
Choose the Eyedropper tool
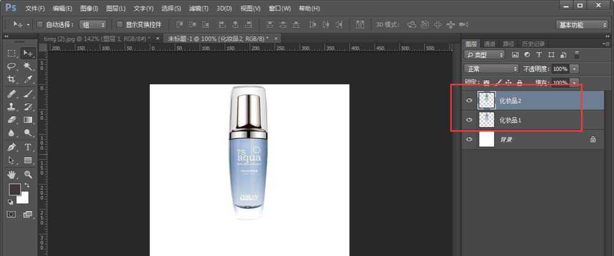28,80
